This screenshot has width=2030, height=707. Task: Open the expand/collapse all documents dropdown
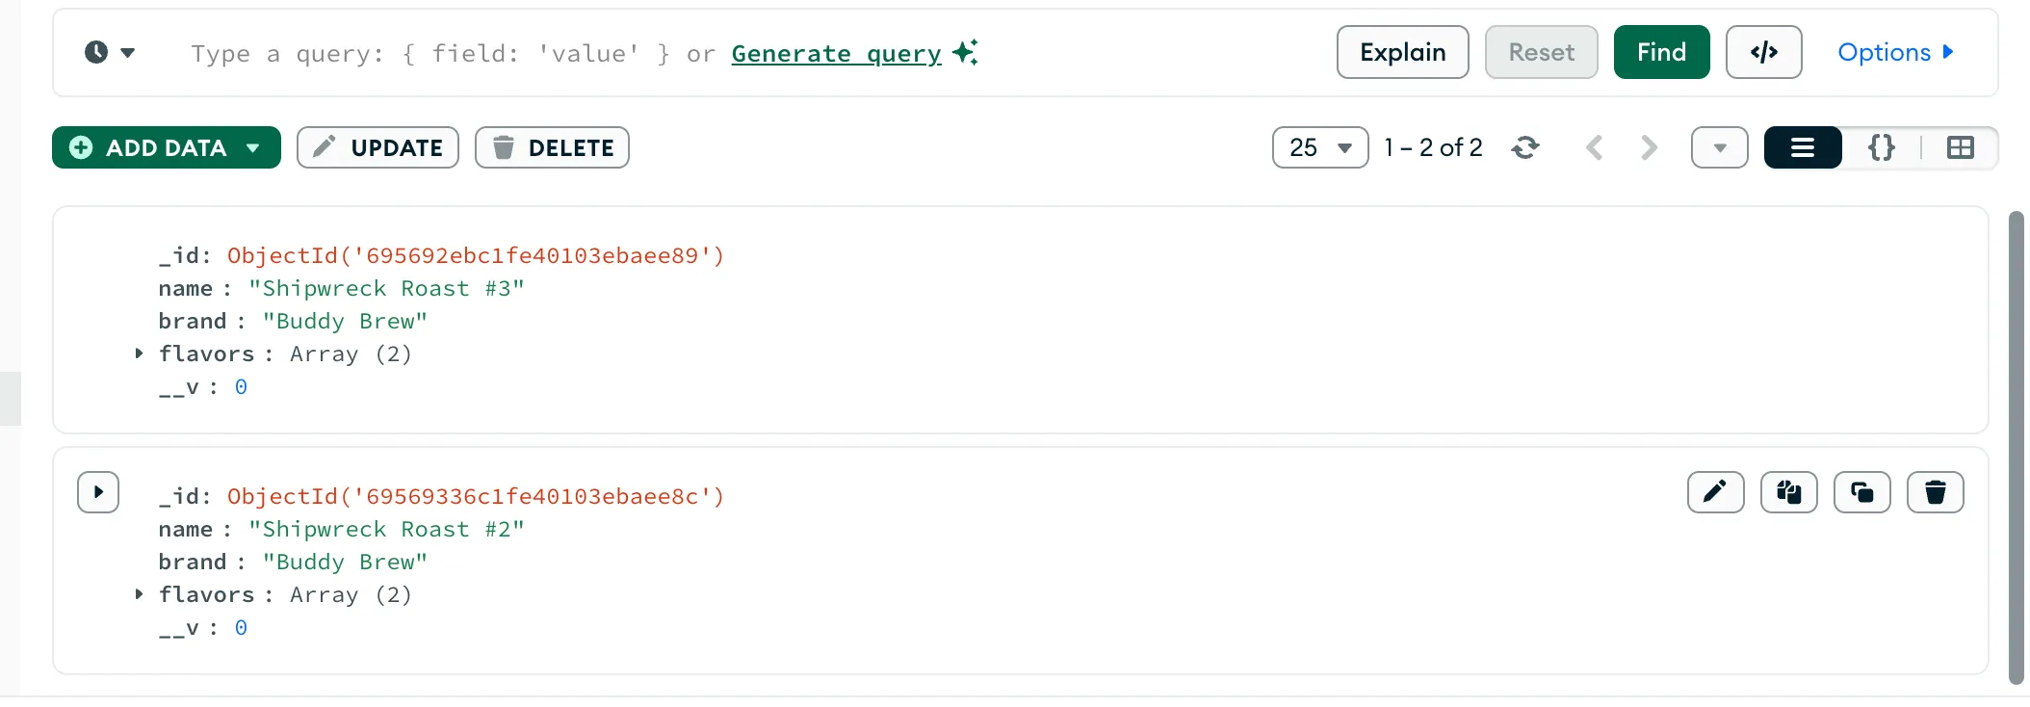click(x=1719, y=147)
